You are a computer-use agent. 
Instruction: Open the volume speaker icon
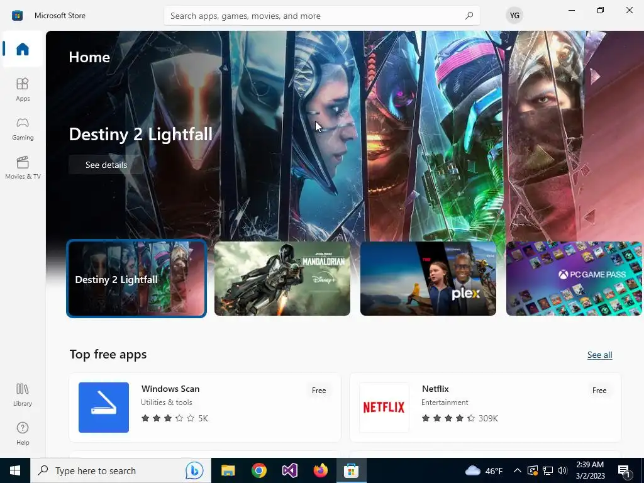(x=563, y=470)
